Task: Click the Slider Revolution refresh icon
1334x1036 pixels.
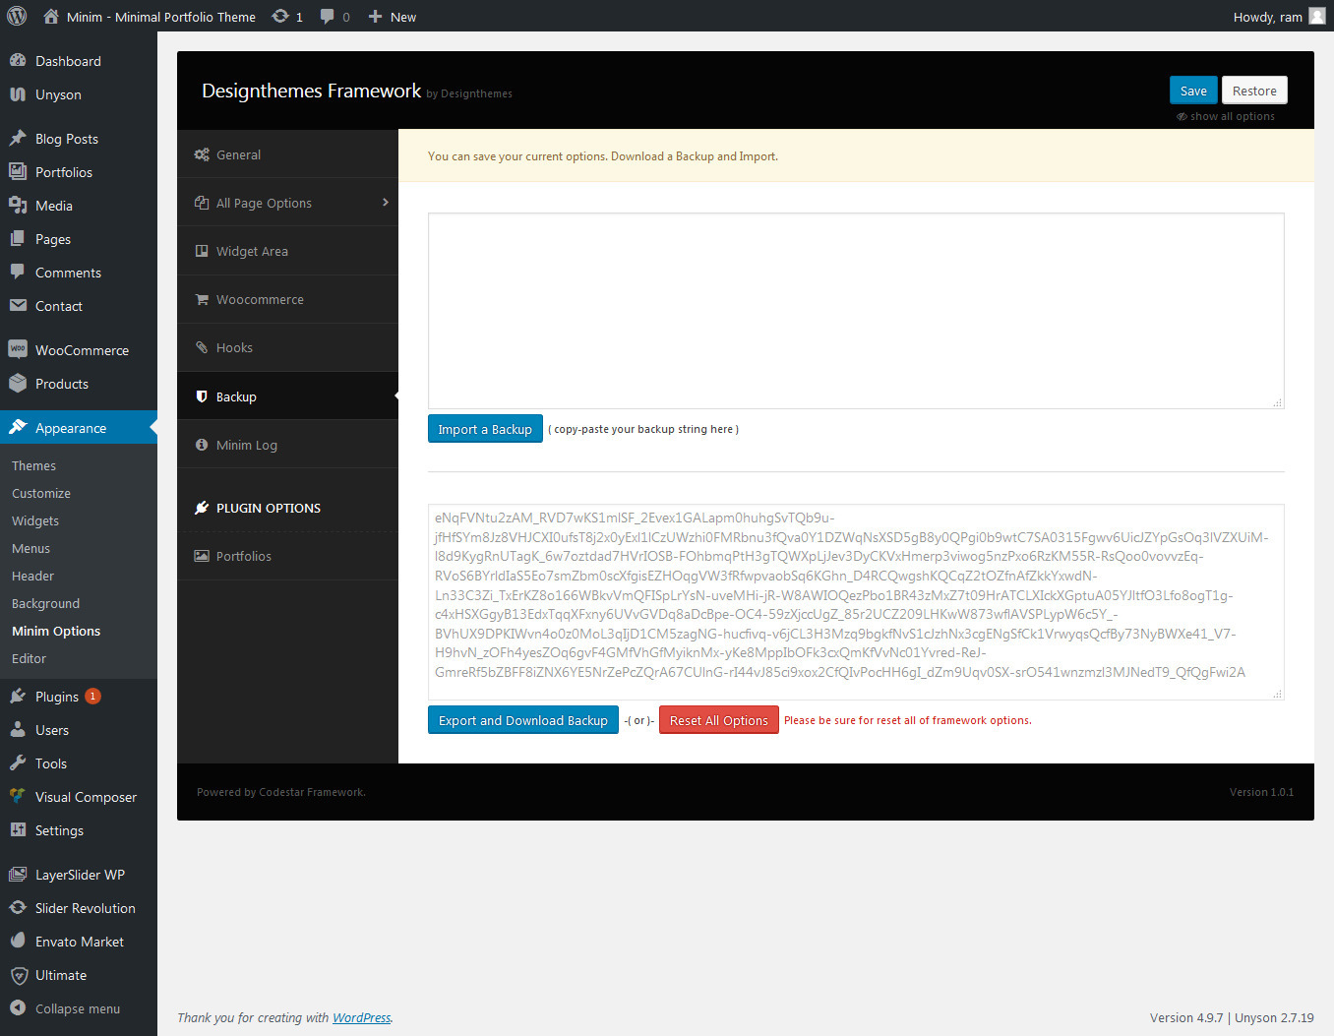Action: point(18,907)
